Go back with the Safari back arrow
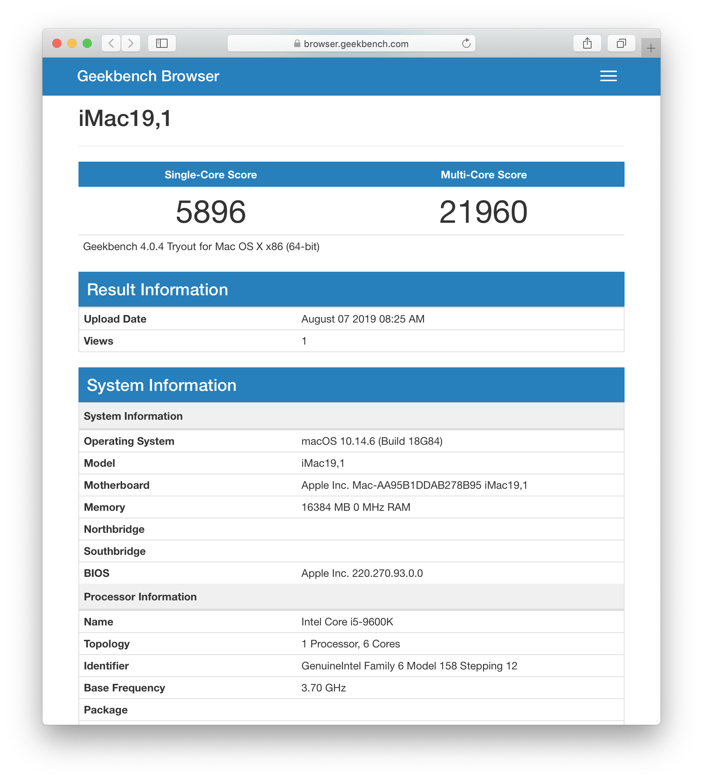Image resolution: width=703 pixels, height=781 pixels. point(111,43)
